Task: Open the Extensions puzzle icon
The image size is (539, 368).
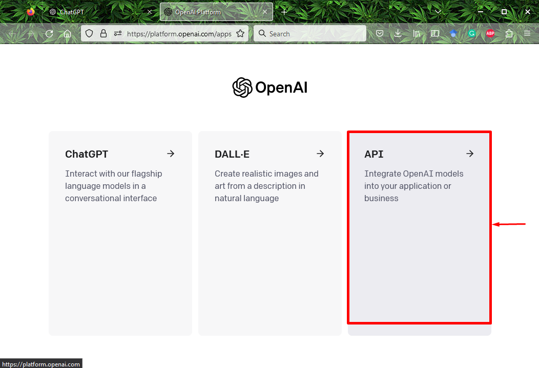Action: [x=509, y=34]
